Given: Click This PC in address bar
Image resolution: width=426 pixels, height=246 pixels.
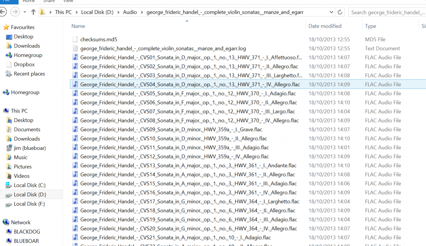Looking at the screenshot, I should [63, 12].
